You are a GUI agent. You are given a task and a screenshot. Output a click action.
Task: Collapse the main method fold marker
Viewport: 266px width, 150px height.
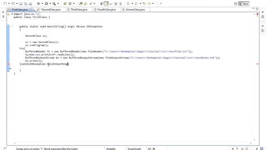12,26
